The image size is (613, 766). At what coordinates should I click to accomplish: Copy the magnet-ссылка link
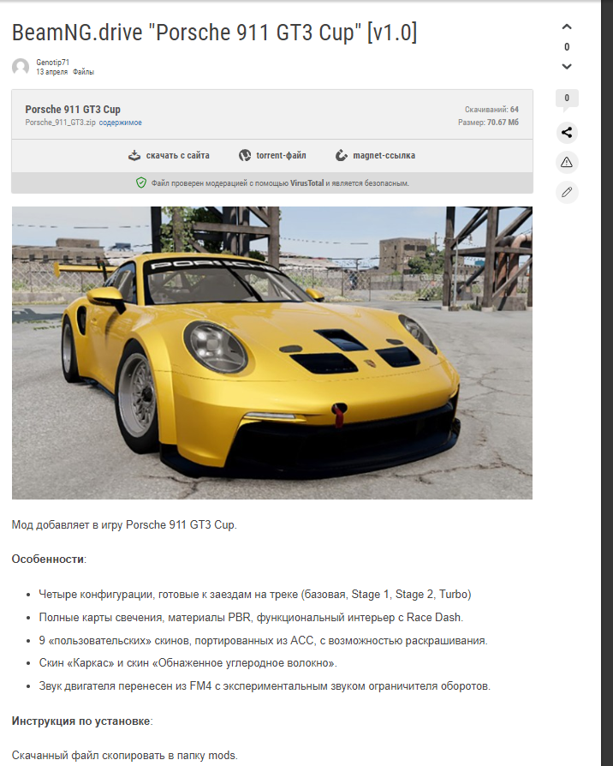pyautogui.click(x=384, y=155)
